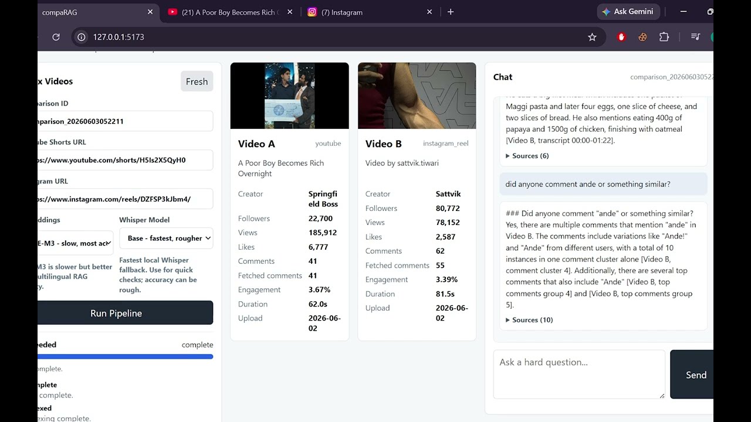Minimize the browser window
Image resolution: width=751 pixels, height=422 pixels.
pyautogui.click(x=684, y=12)
